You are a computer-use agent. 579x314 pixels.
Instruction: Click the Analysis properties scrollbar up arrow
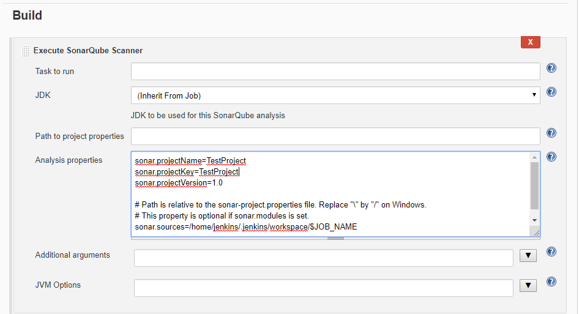[x=534, y=157]
